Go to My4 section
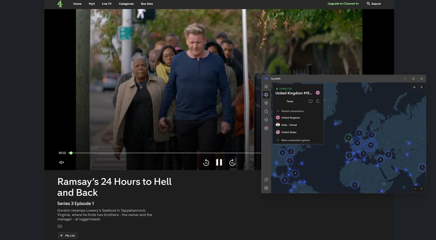 [x=92, y=4]
